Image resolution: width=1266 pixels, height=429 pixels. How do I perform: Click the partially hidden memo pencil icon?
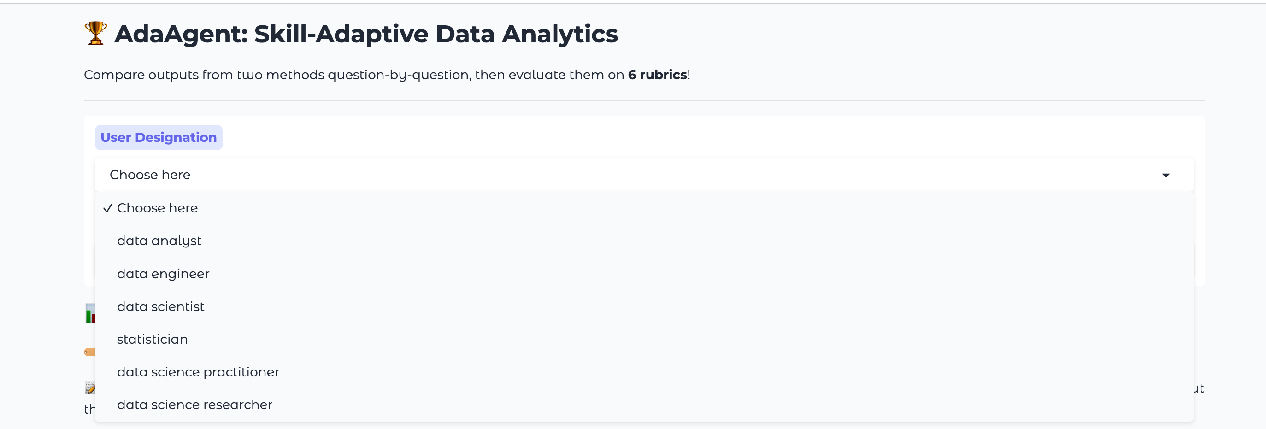pos(89,388)
